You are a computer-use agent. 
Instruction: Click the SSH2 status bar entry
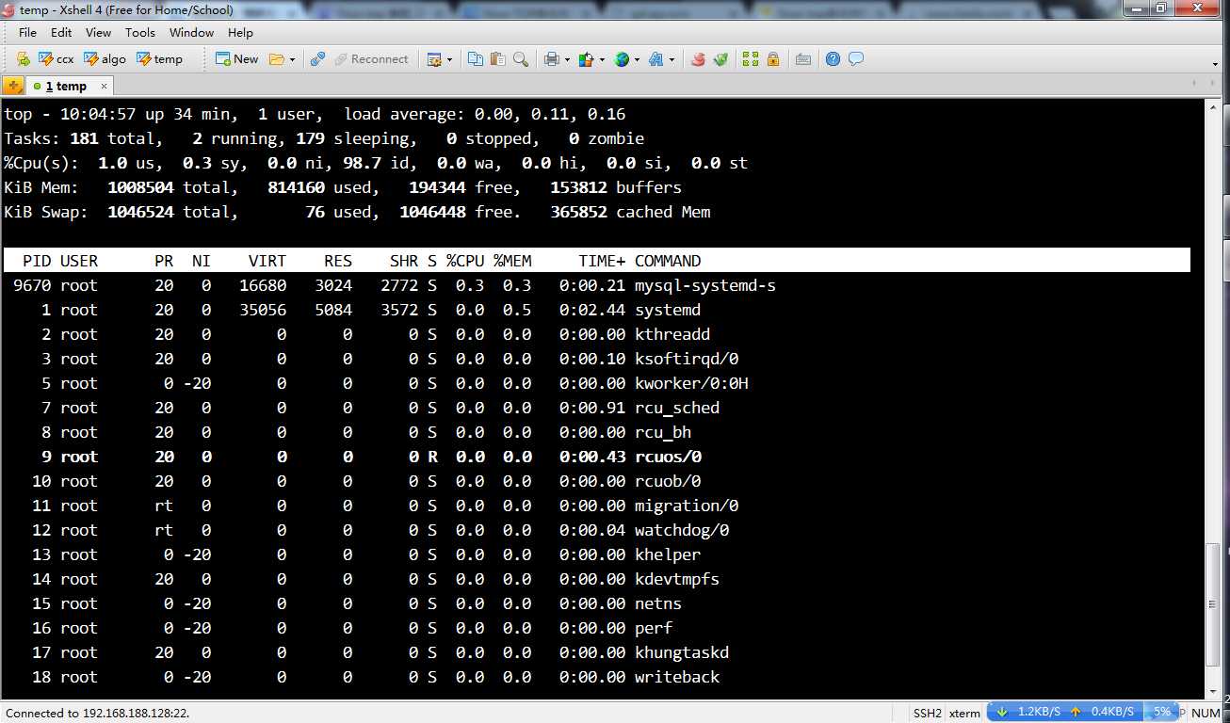click(928, 713)
